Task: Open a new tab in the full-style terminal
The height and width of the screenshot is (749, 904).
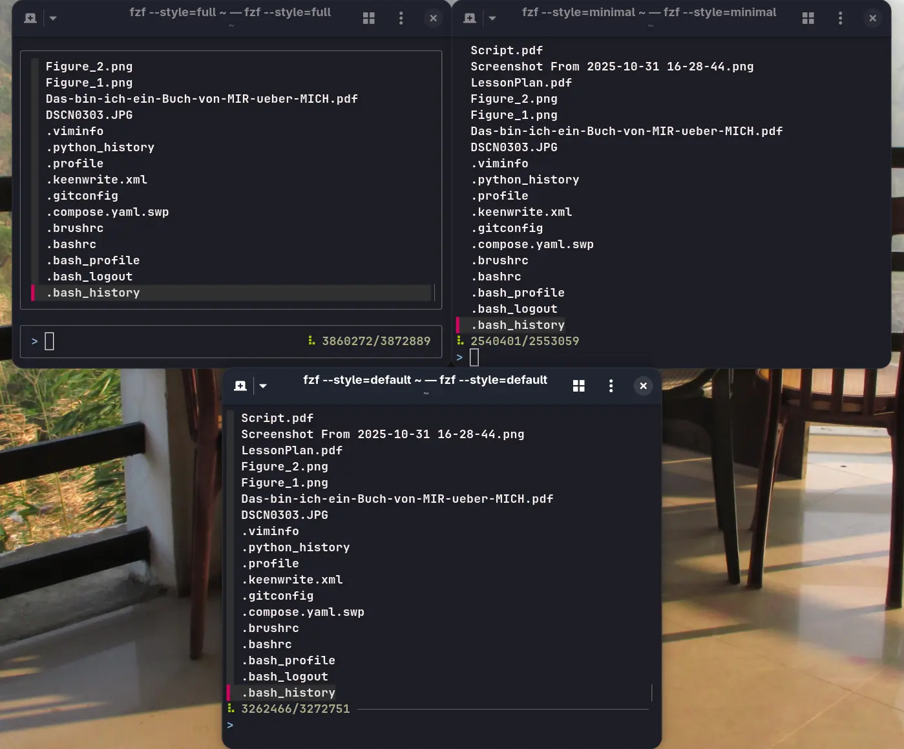Action: coord(30,17)
